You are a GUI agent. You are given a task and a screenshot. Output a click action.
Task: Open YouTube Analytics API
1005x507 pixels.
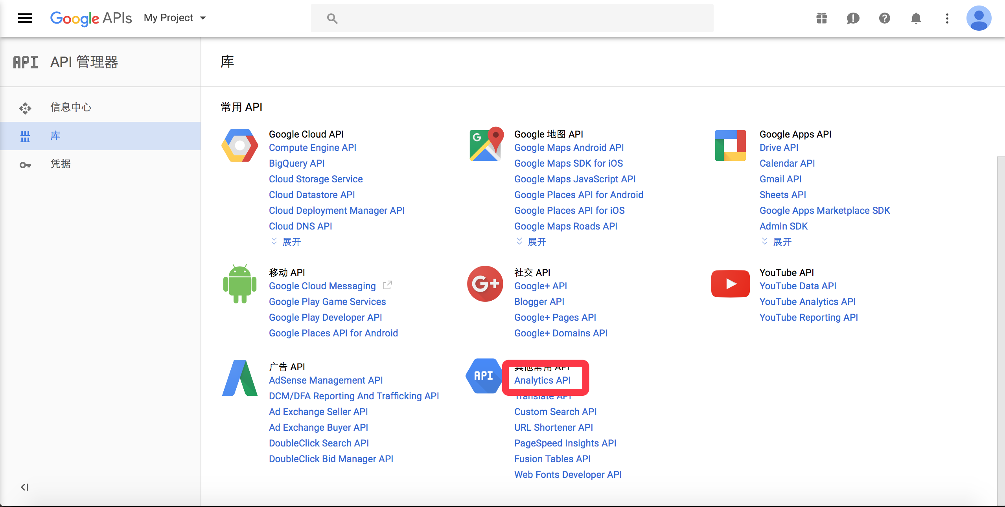coord(808,301)
